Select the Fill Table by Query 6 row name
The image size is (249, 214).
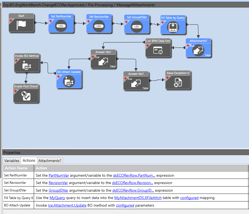point(19,198)
